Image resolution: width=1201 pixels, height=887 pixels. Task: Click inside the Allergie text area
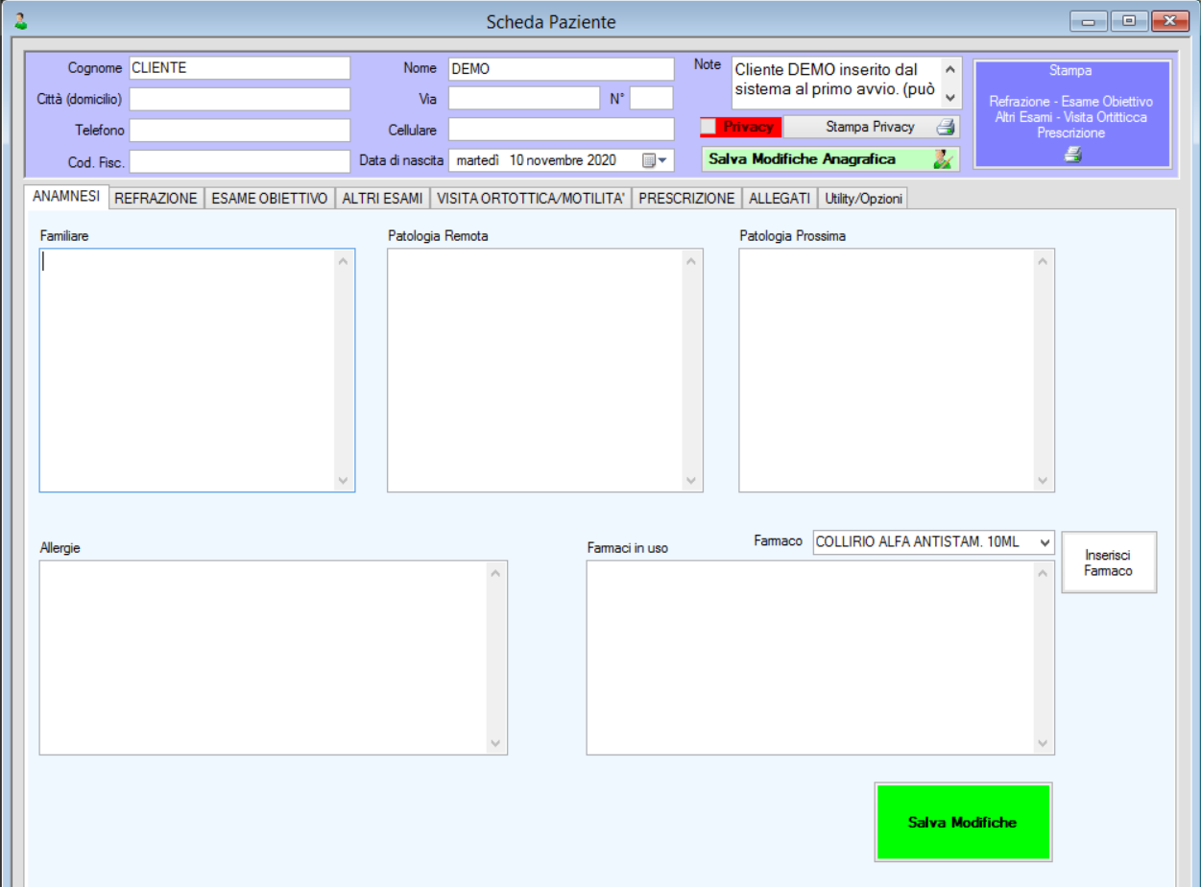(x=263, y=658)
